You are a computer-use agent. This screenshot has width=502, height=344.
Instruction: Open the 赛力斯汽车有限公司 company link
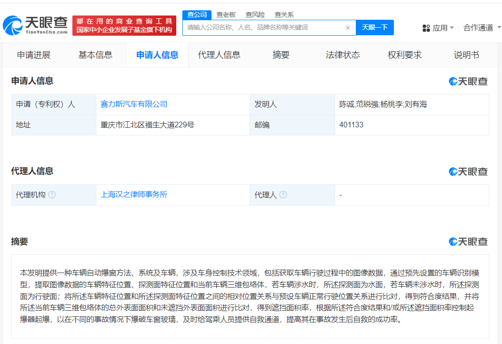134,104
